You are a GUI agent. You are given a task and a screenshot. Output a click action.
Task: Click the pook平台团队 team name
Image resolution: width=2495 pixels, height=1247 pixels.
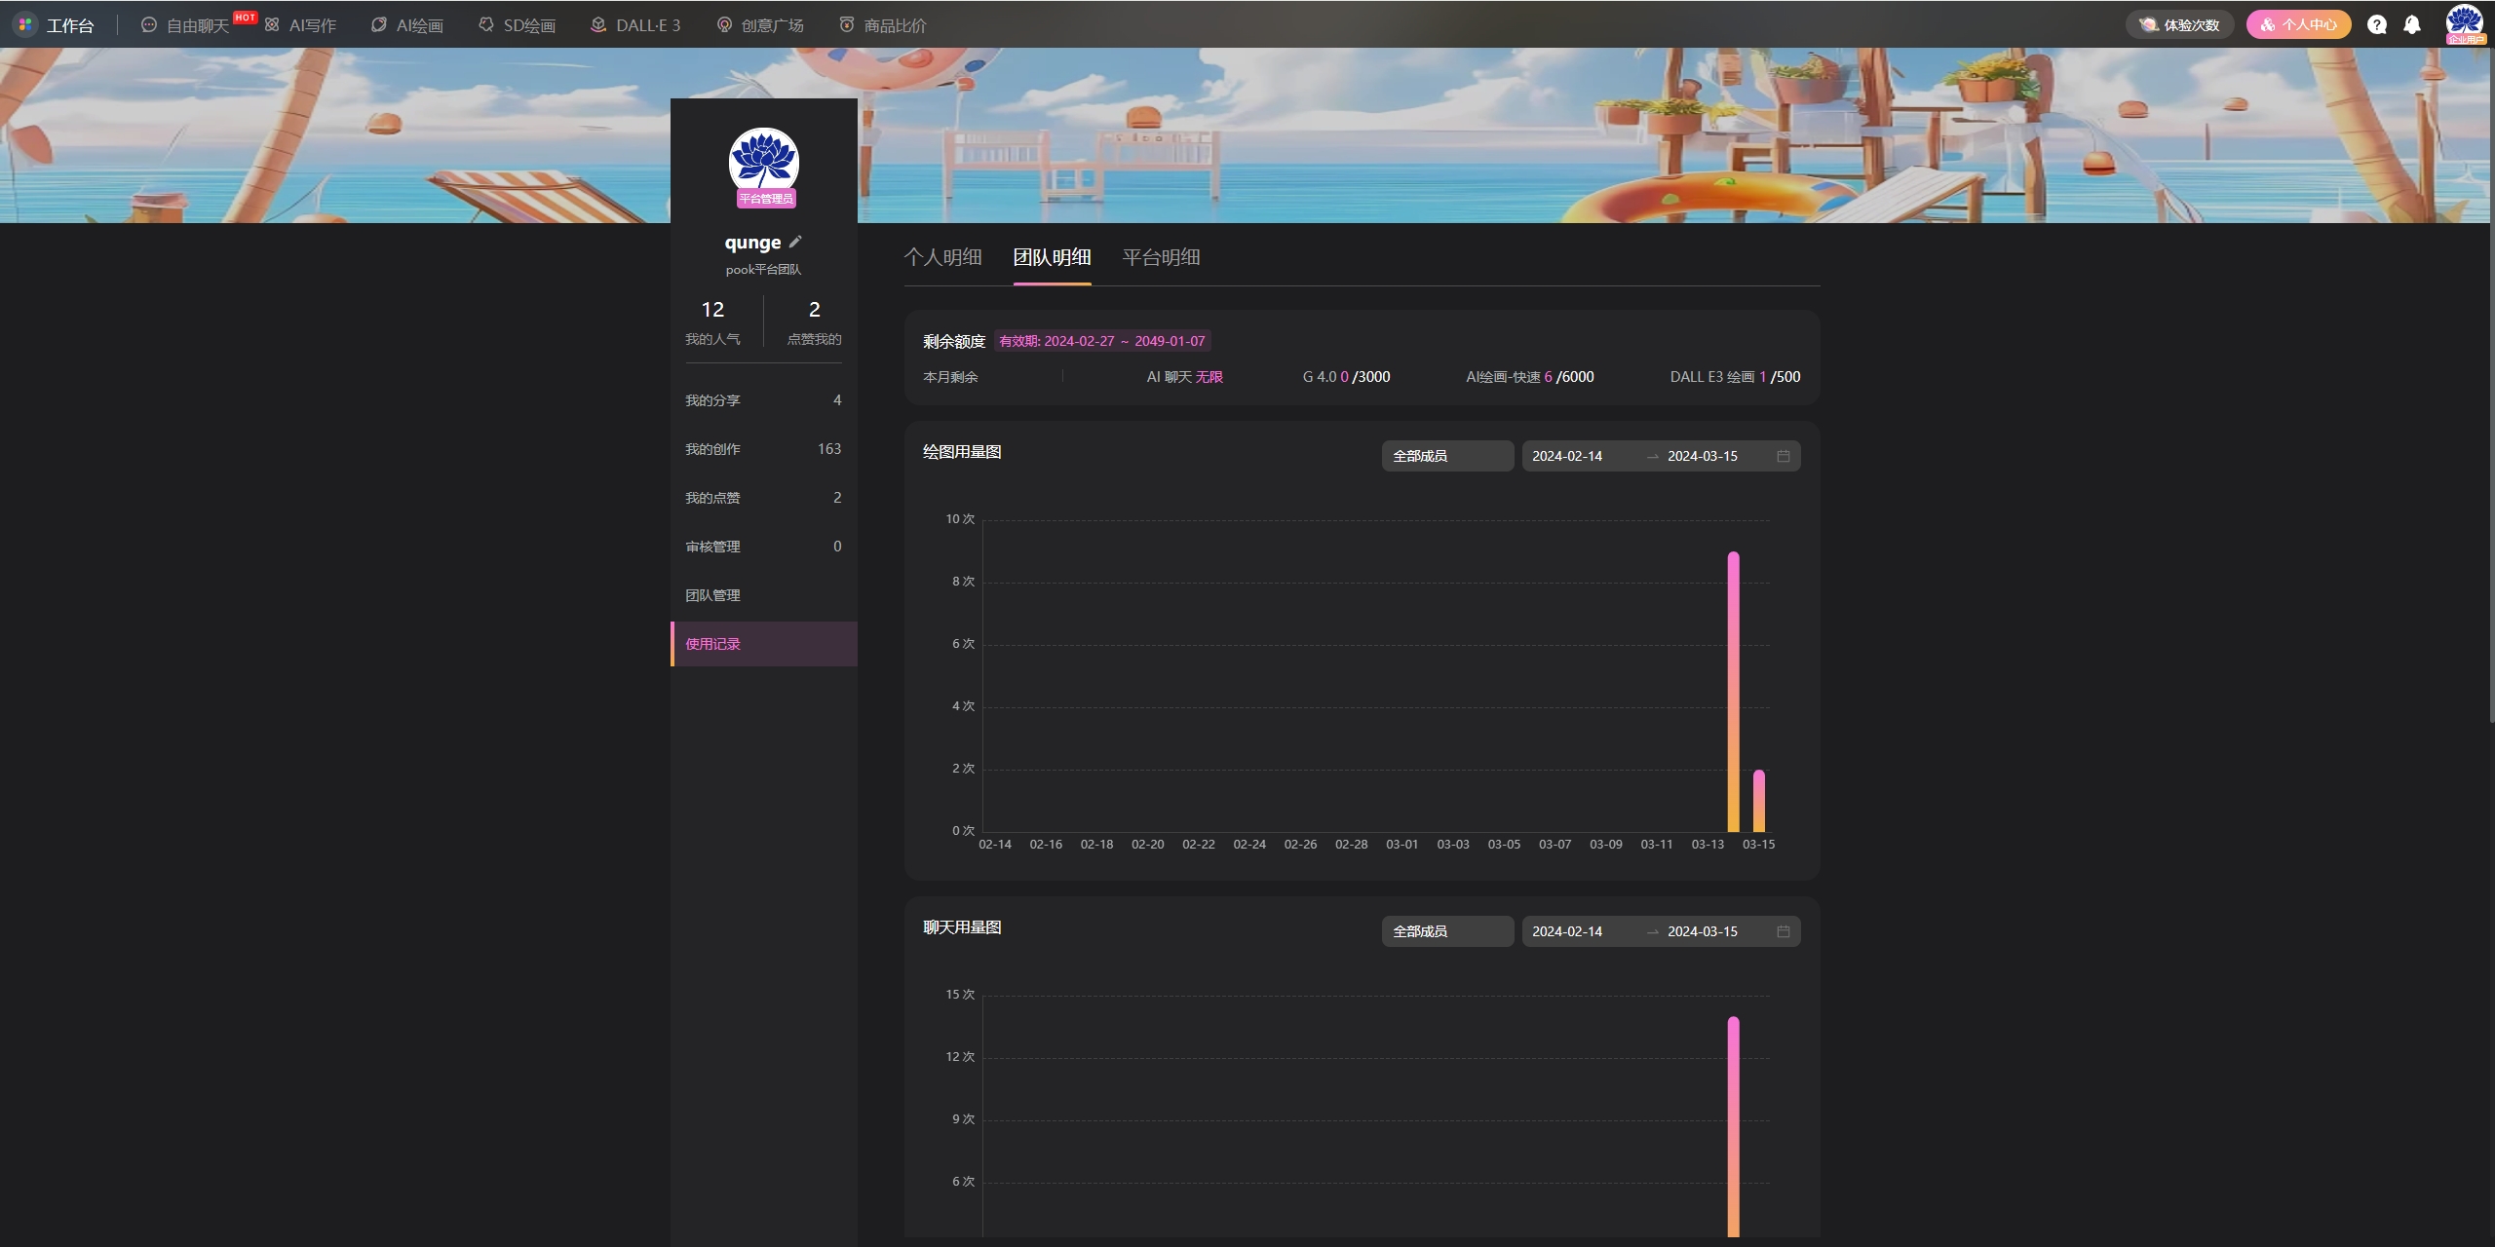[x=763, y=270]
